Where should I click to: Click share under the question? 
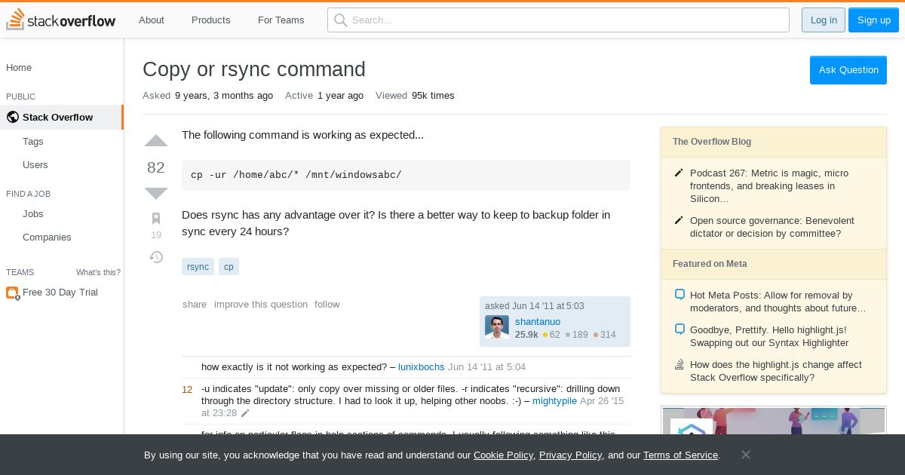coord(195,304)
